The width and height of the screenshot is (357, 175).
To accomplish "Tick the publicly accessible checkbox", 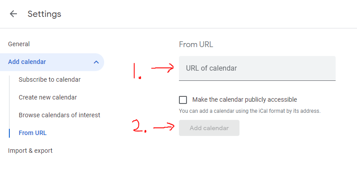I will point(183,100).
